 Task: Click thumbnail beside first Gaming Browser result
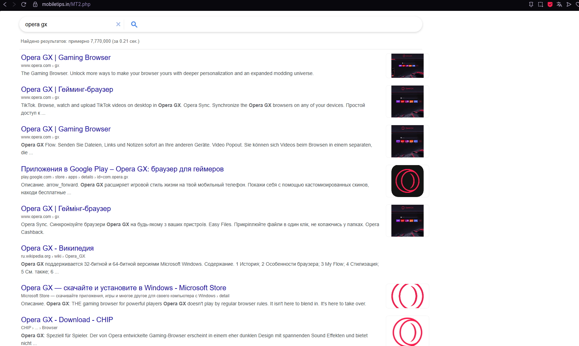(408, 66)
